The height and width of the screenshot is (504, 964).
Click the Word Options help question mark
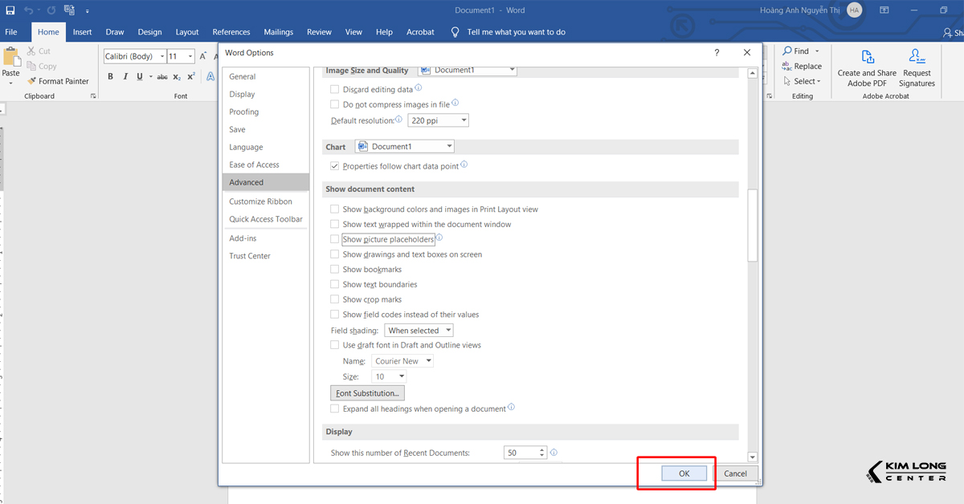[x=717, y=53]
